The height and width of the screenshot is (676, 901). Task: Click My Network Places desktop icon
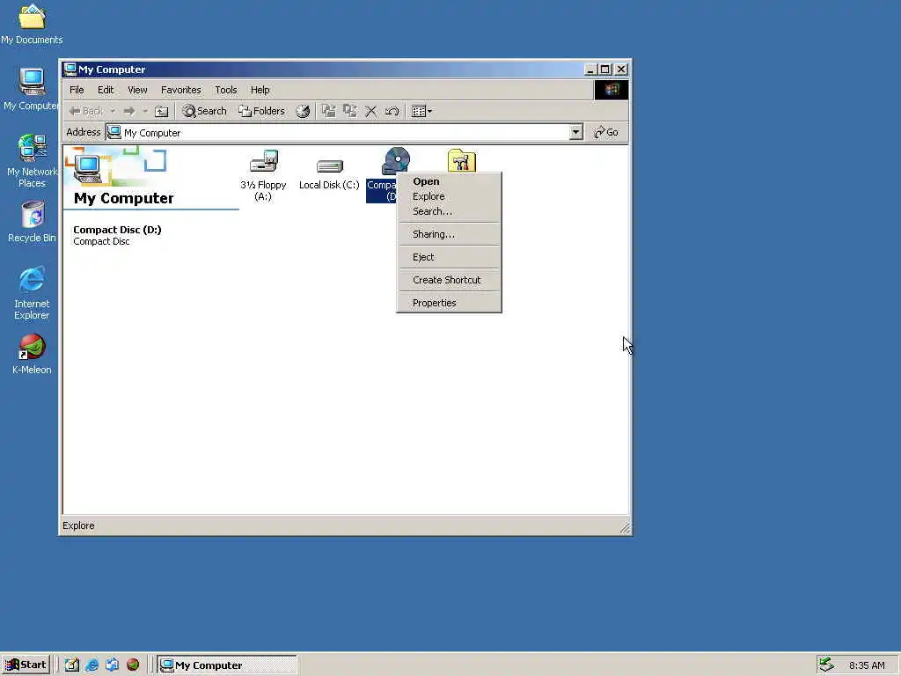[32, 161]
